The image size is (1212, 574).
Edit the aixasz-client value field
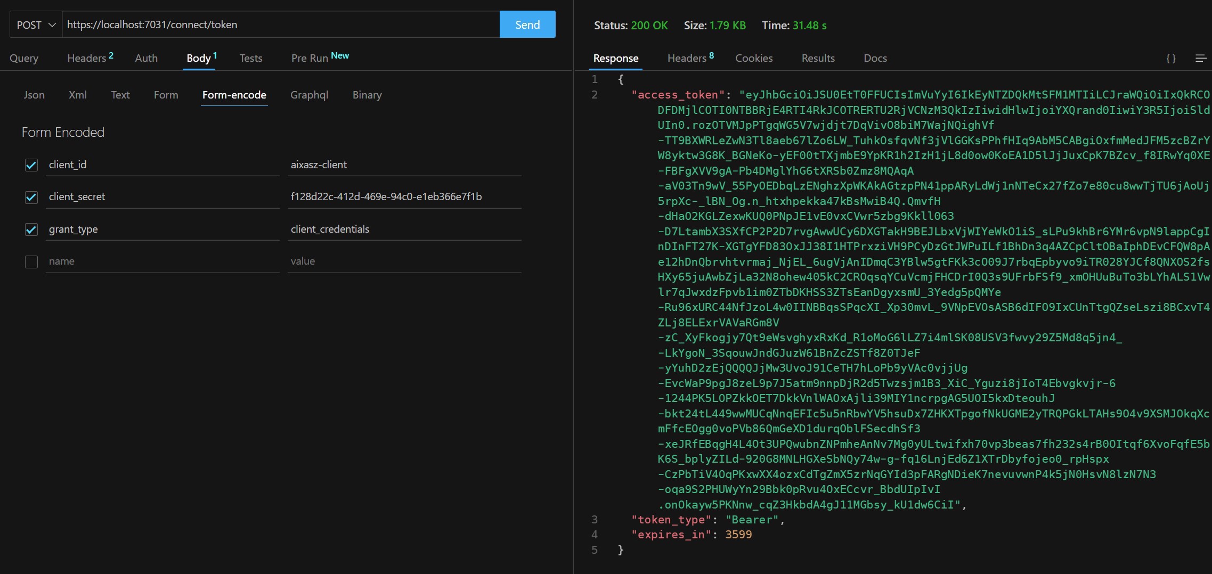(404, 165)
